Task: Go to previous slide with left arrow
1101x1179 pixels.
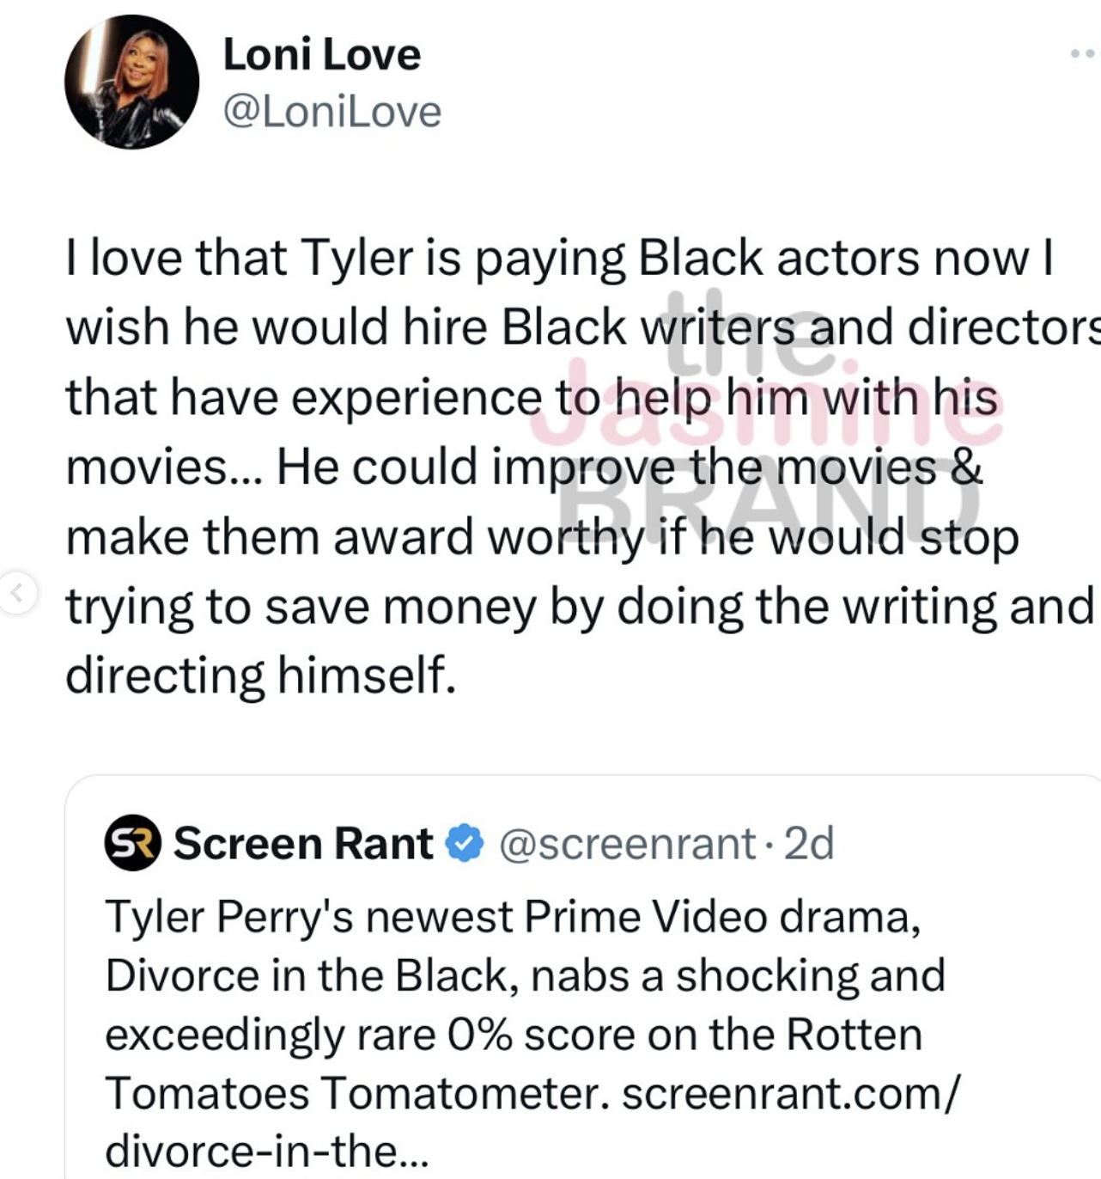Action: coord(15,591)
